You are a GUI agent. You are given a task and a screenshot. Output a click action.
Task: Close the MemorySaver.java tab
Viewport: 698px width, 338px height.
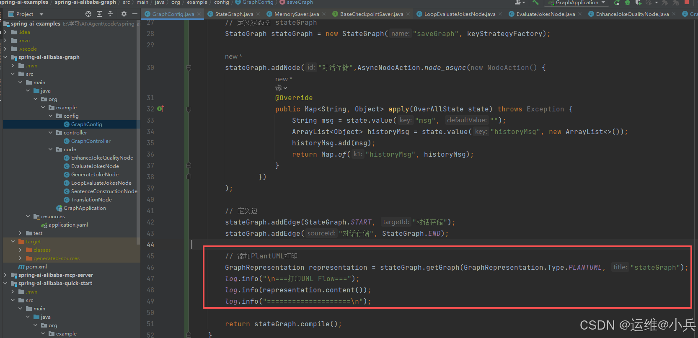(x=324, y=14)
